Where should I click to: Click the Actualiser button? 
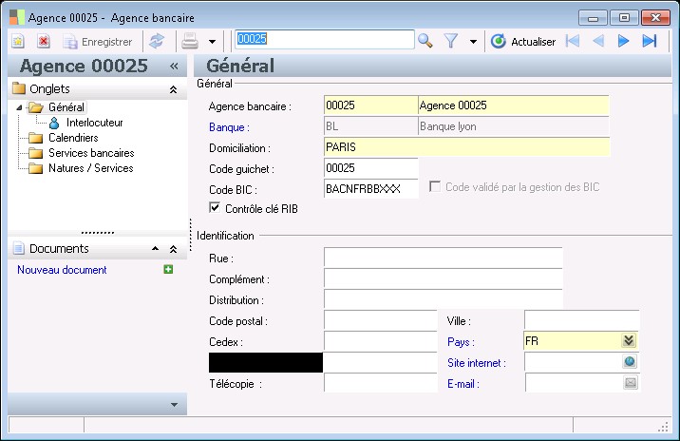(x=523, y=41)
